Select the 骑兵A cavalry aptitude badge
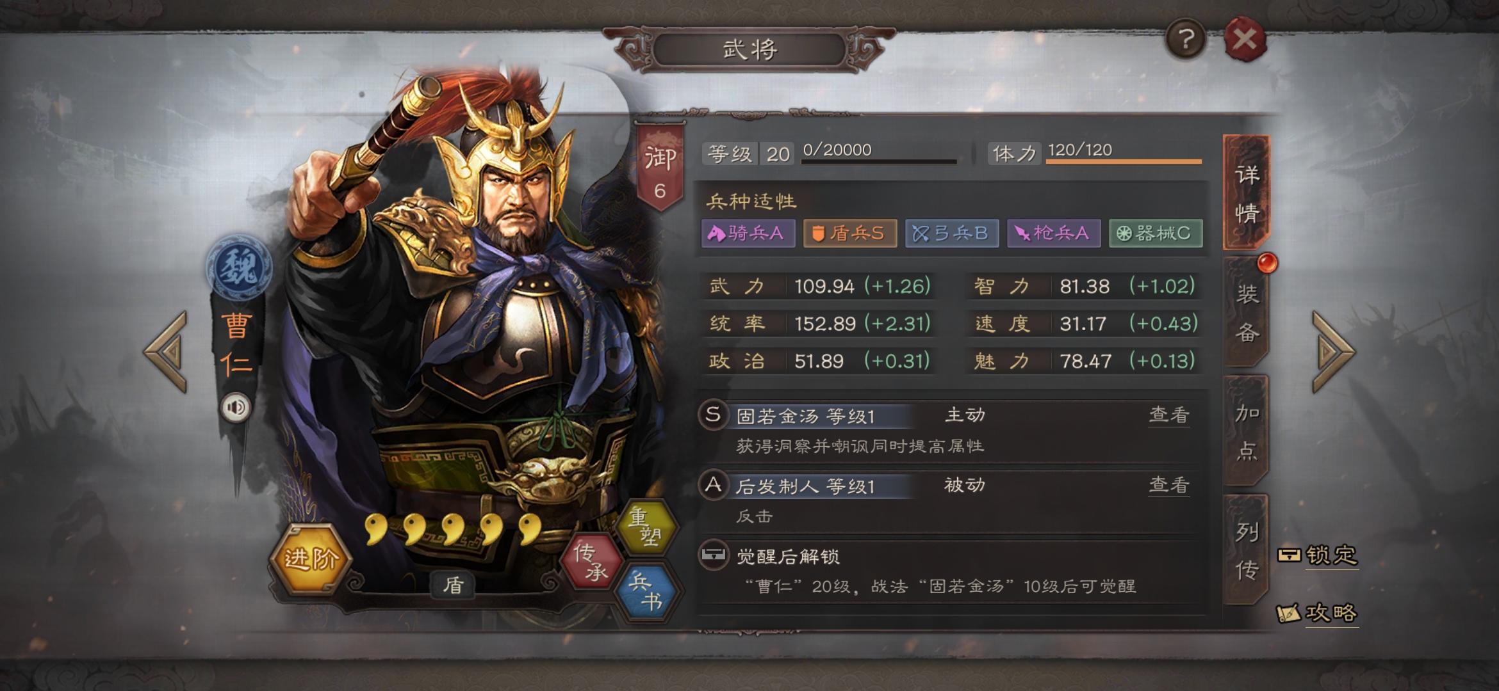 pyautogui.click(x=748, y=233)
